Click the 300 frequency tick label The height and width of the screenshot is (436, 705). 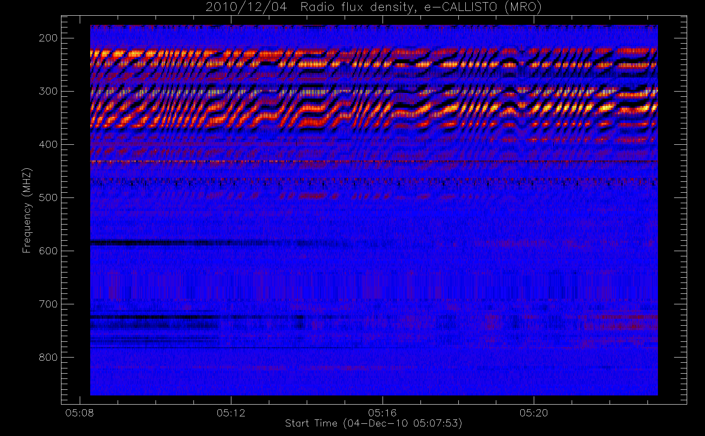[48, 91]
